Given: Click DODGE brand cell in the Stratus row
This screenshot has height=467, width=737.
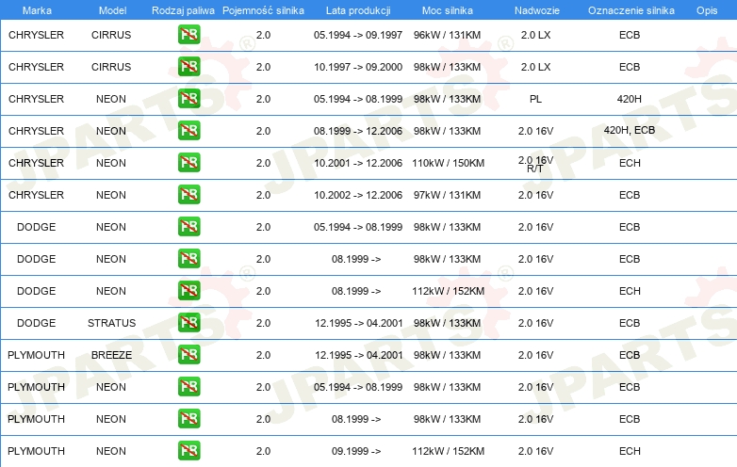Looking at the screenshot, I should click(36, 323).
